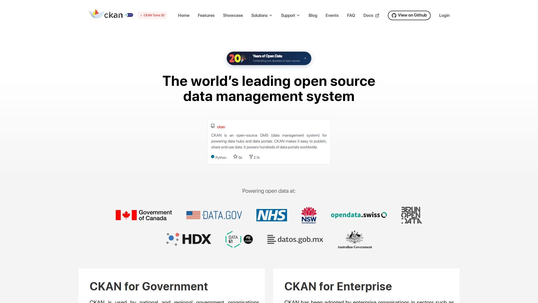Open the Australian Government crest logo
Image resolution: width=538 pixels, height=303 pixels.
click(x=354, y=239)
